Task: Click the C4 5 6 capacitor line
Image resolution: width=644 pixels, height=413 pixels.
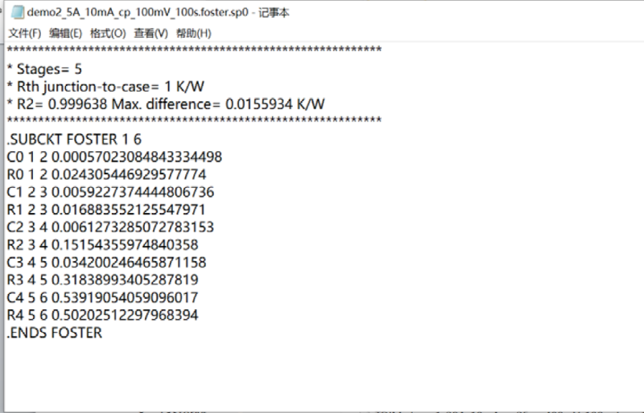Action: [x=102, y=298]
